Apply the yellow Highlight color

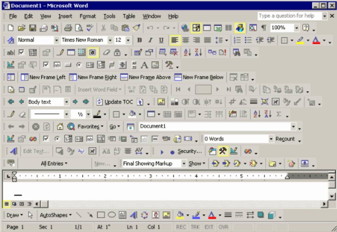[x=300, y=40]
